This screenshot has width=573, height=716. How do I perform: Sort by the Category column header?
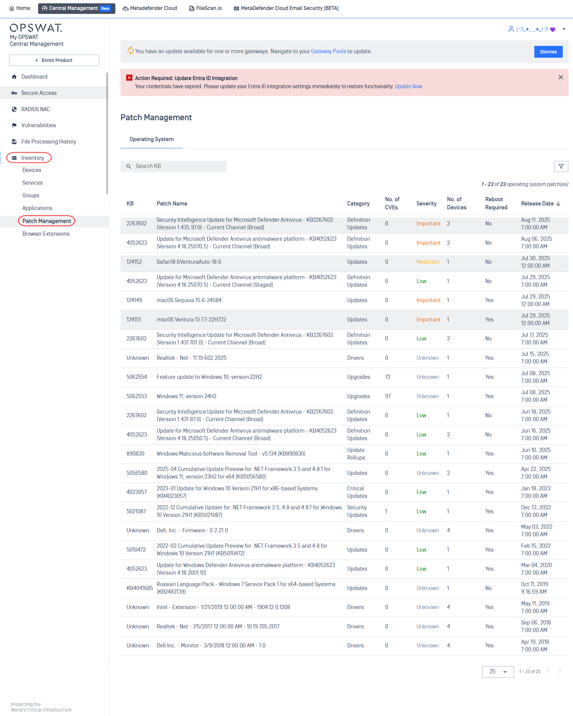pos(358,204)
